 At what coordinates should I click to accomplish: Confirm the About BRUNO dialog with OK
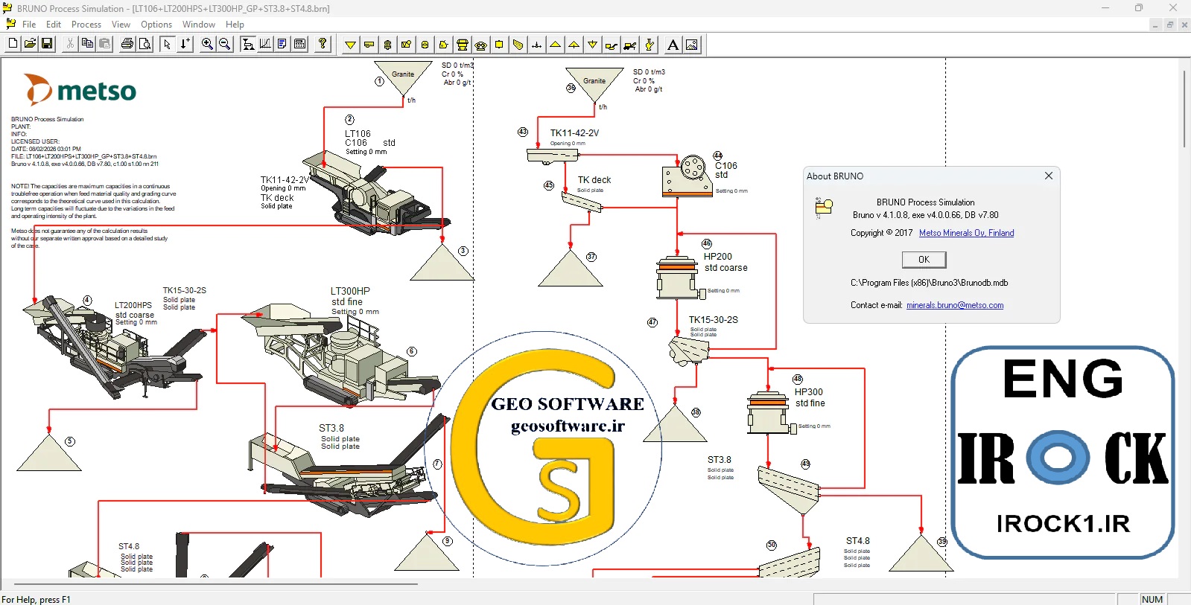click(924, 260)
